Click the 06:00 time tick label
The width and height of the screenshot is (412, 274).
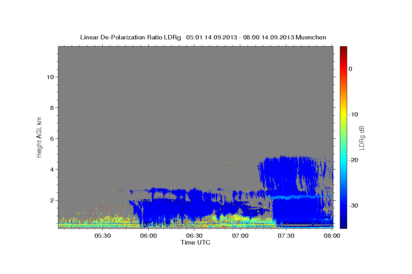click(x=149, y=236)
